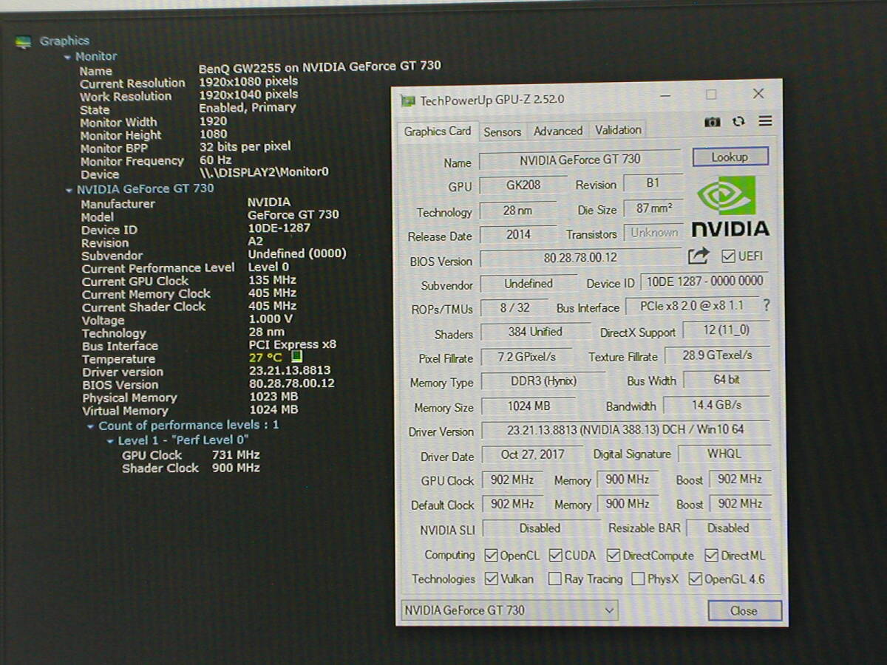Image resolution: width=887 pixels, height=665 pixels.
Task: Collapse the Monitor tree node
Action: coord(67,57)
